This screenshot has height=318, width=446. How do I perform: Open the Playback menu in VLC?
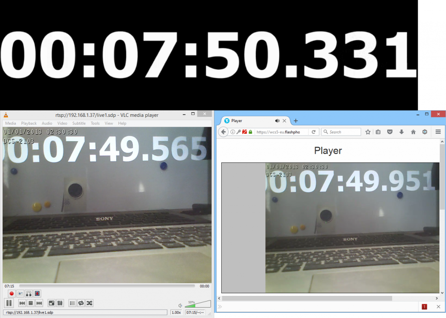29,123
